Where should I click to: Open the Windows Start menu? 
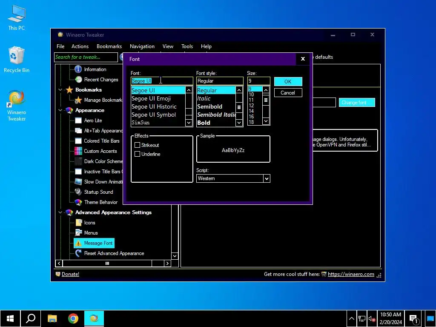pyautogui.click(x=10, y=318)
